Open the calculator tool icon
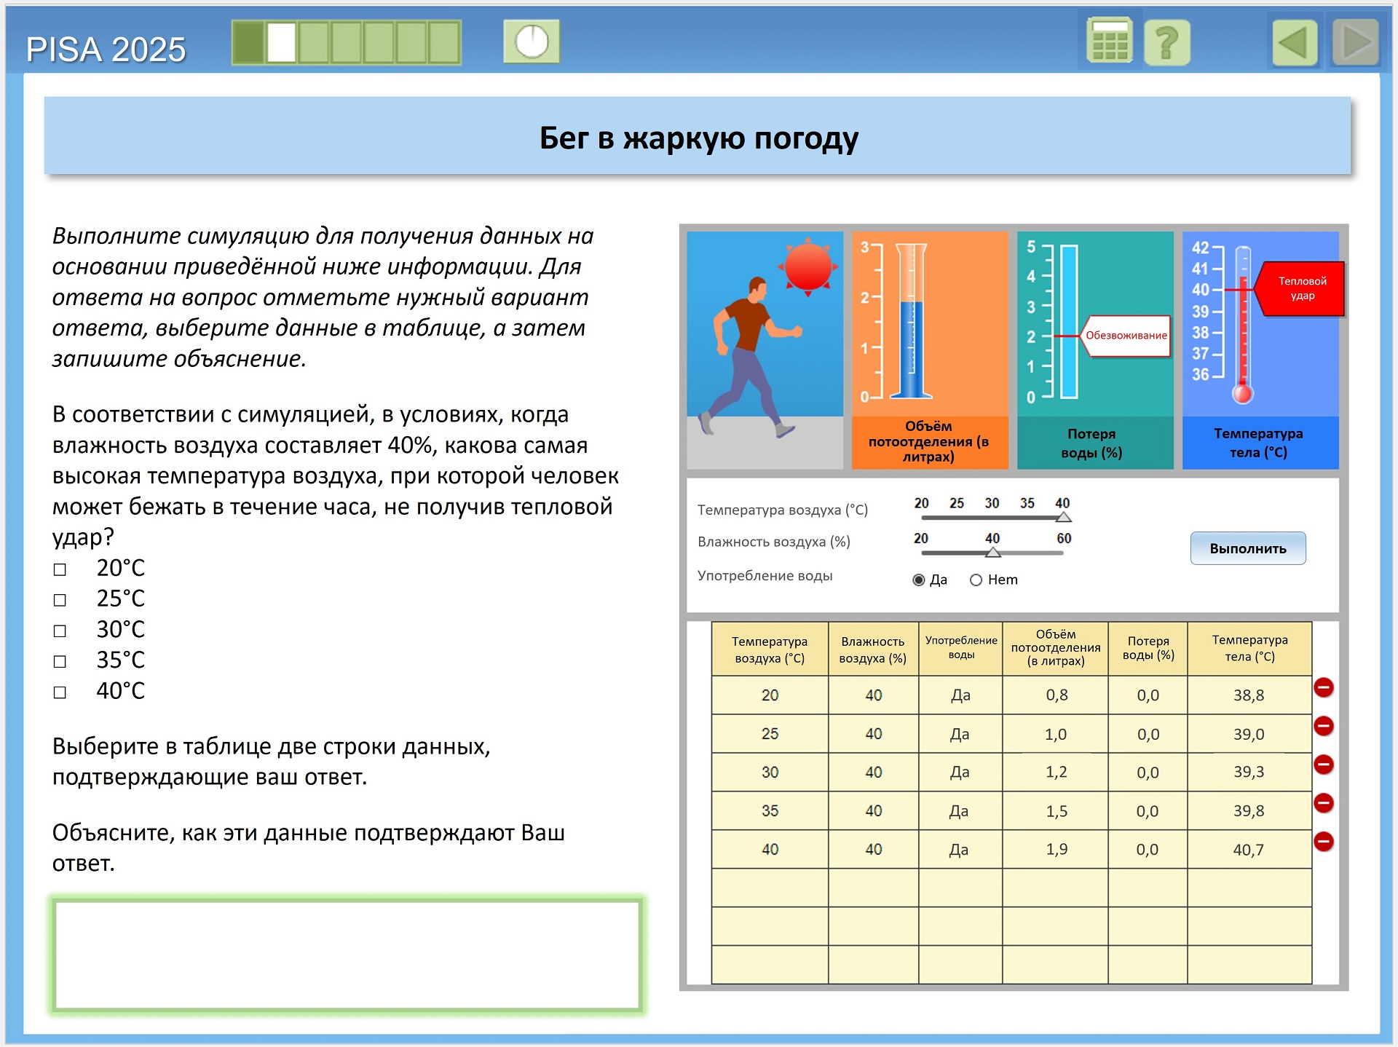 click(1109, 41)
